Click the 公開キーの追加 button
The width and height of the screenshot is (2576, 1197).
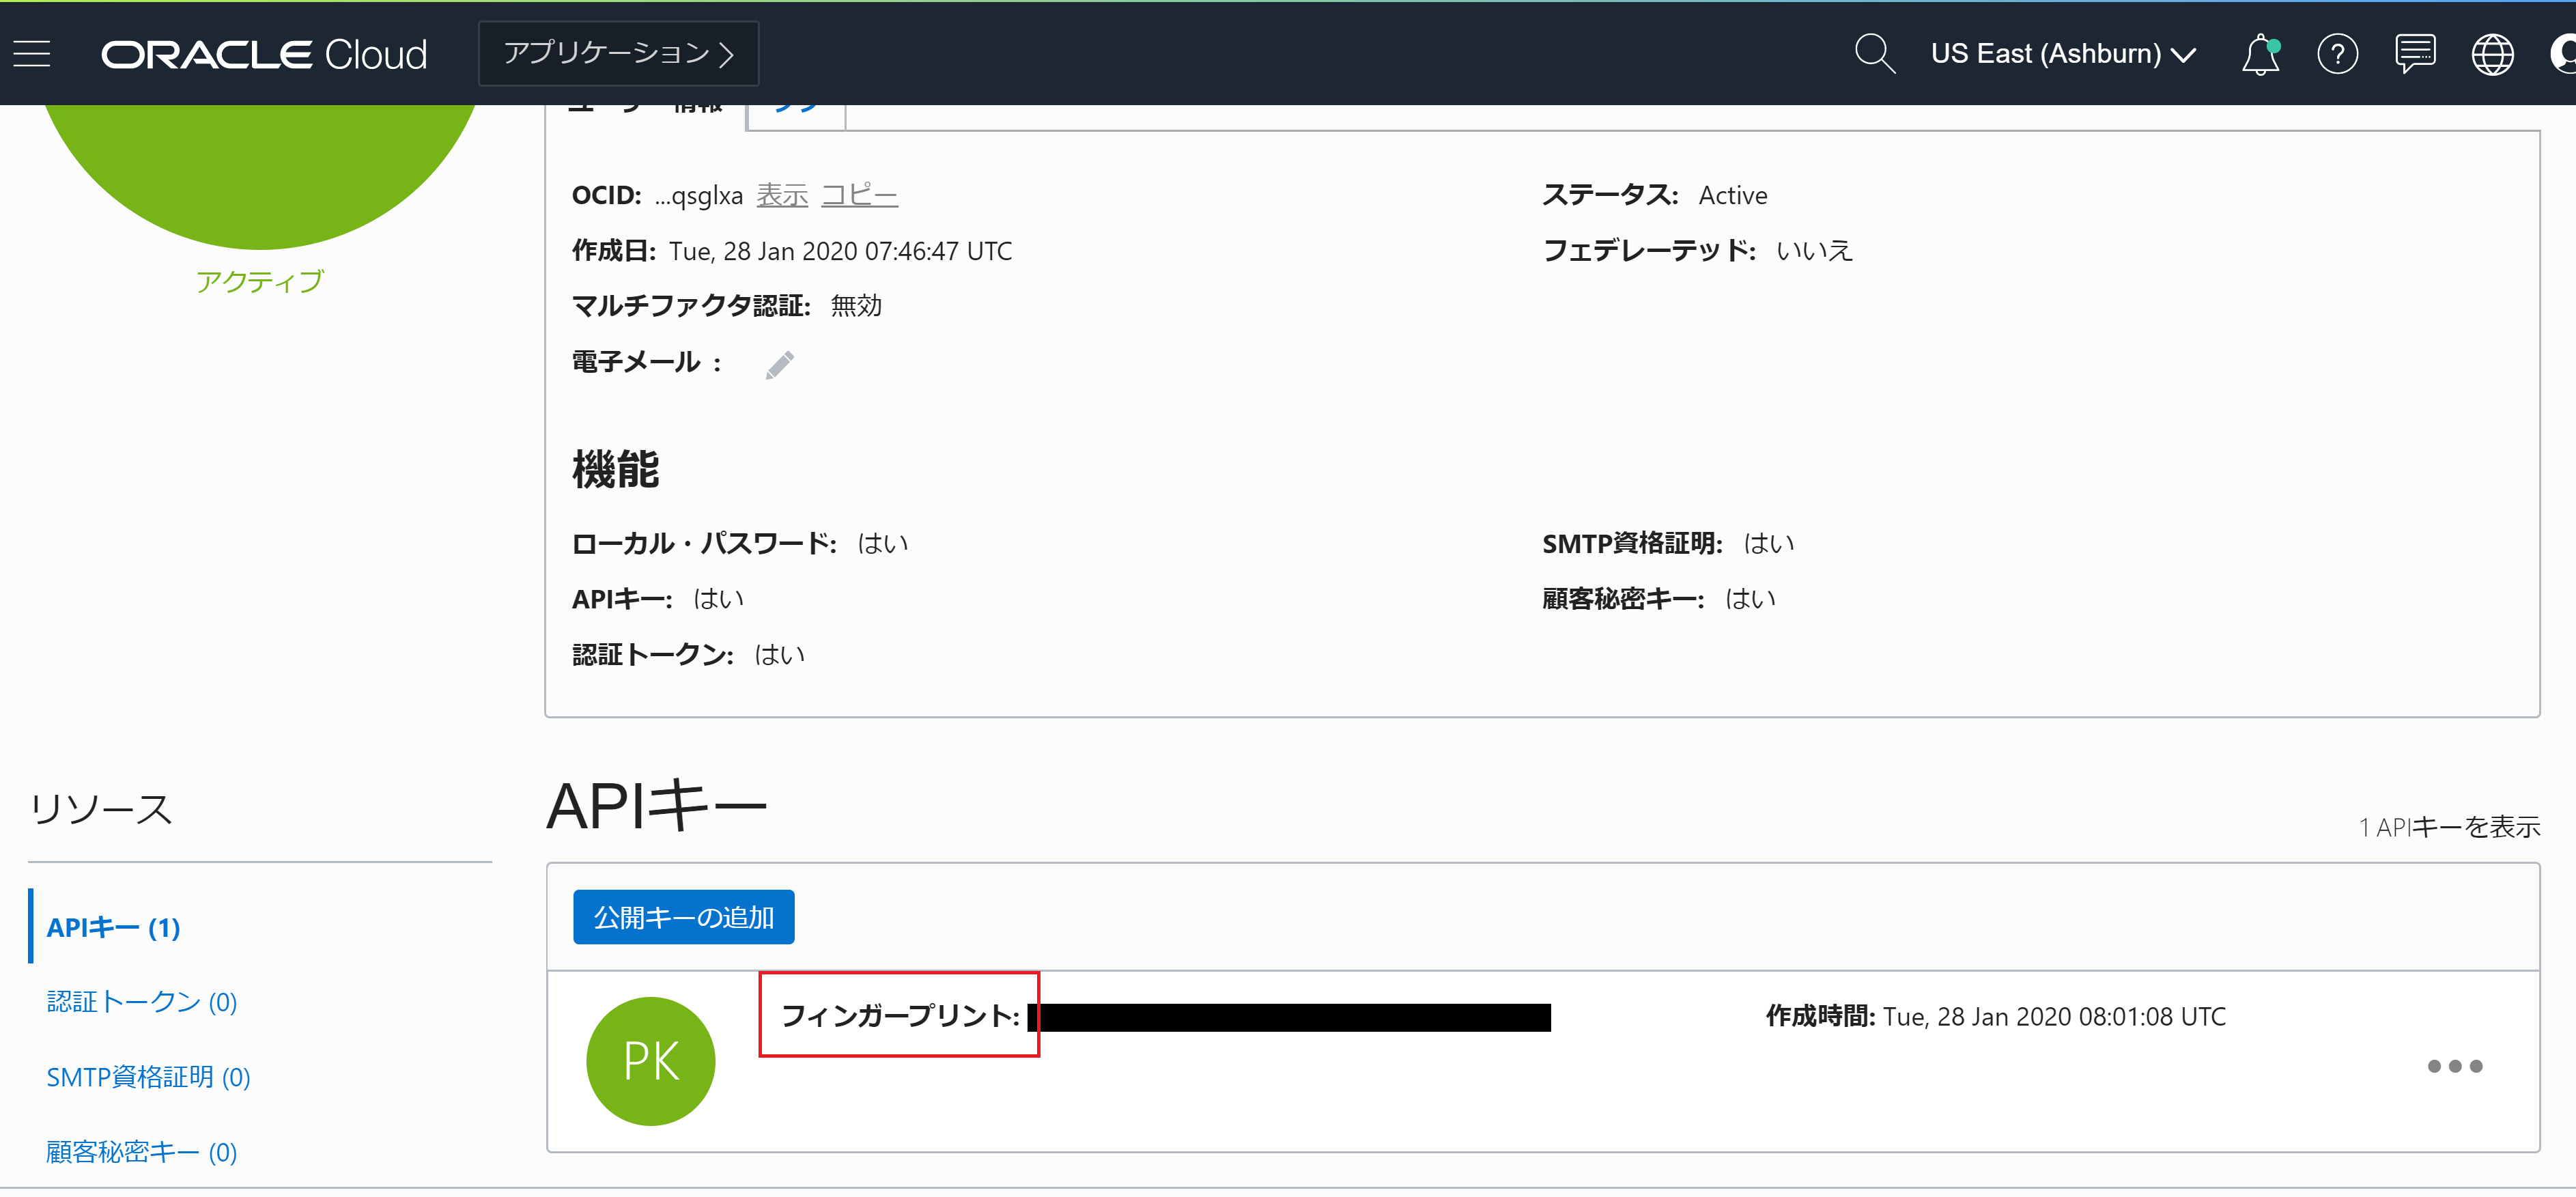[x=683, y=917]
